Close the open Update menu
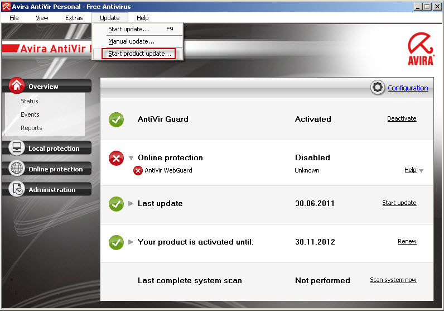This screenshot has width=444, height=311. tap(109, 18)
